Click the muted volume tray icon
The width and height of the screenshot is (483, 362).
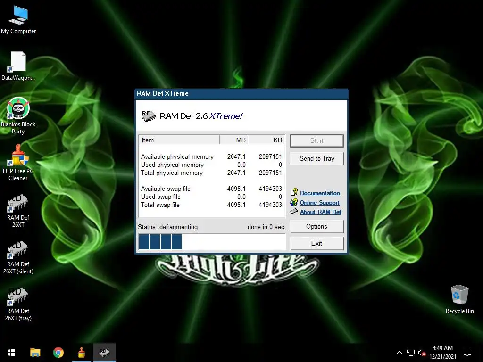pos(422,353)
